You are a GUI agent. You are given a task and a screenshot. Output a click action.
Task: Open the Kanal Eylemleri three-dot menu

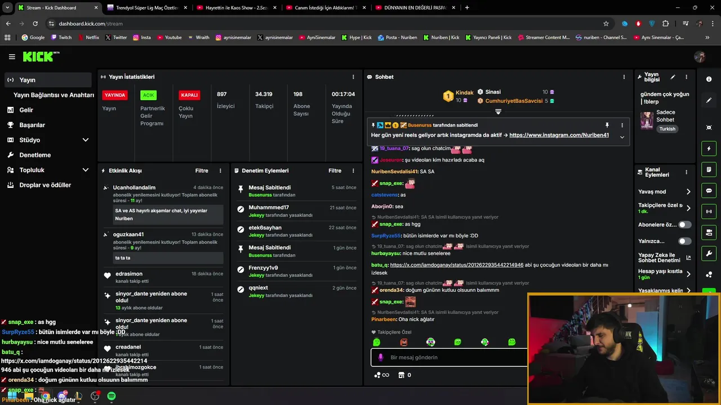(x=686, y=172)
